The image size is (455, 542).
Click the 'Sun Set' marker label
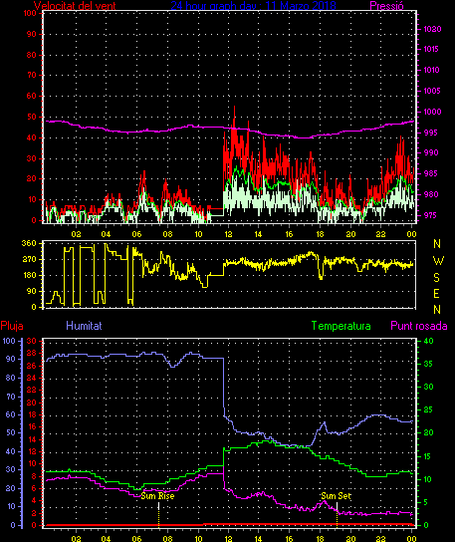click(336, 496)
